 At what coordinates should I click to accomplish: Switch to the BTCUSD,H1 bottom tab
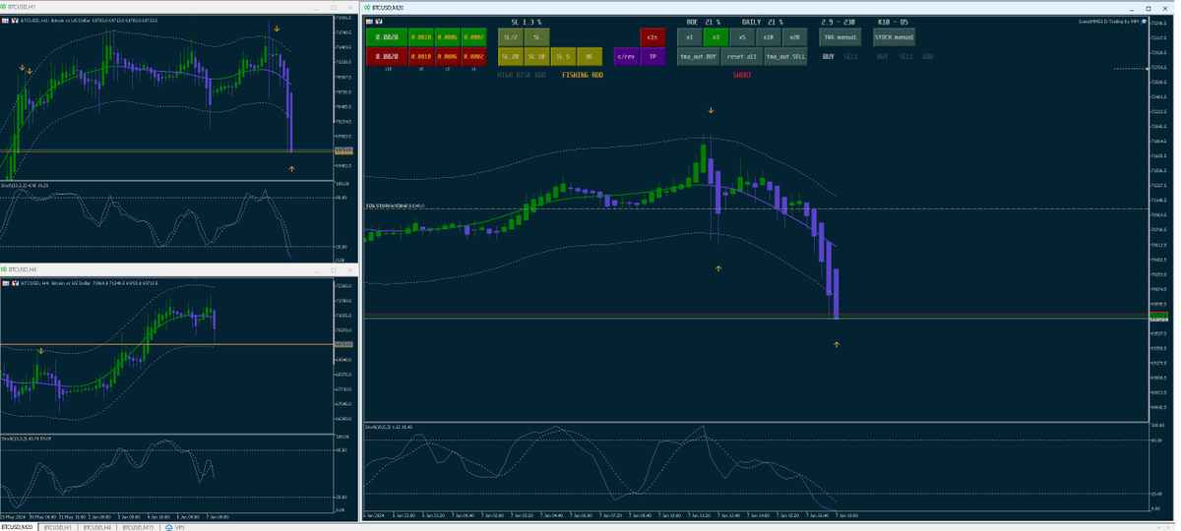coord(56,527)
